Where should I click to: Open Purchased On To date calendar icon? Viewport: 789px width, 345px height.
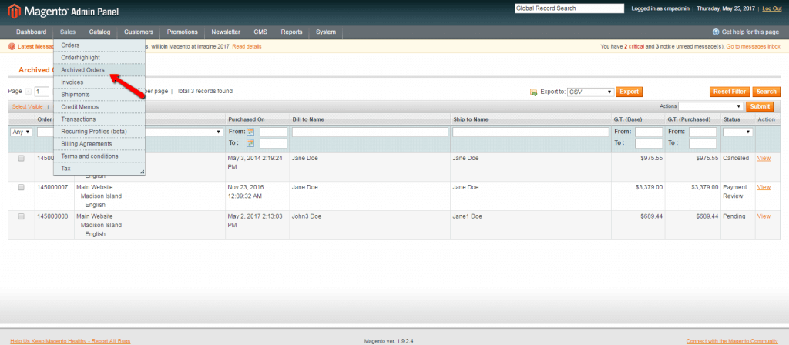[250, 143]
